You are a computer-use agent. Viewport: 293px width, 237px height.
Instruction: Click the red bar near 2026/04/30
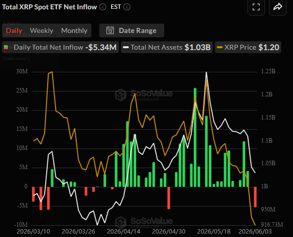pyautogui.click(x=169, y=198)
